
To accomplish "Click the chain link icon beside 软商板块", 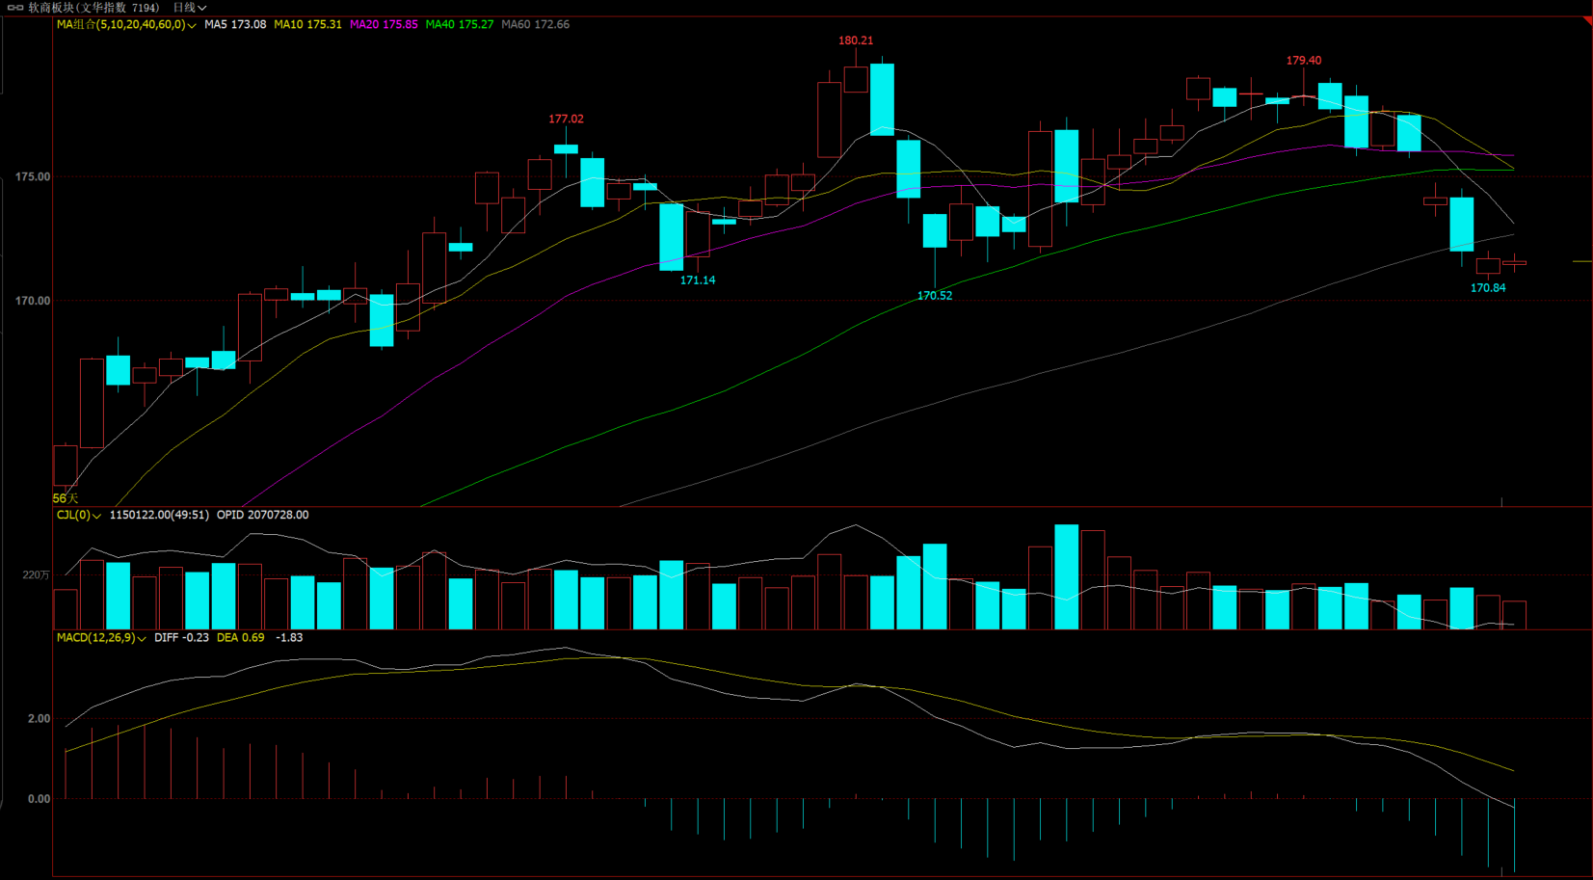I will (15, 7).
